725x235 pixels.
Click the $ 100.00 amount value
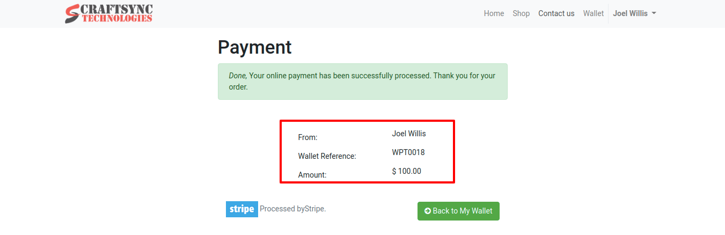406,171
